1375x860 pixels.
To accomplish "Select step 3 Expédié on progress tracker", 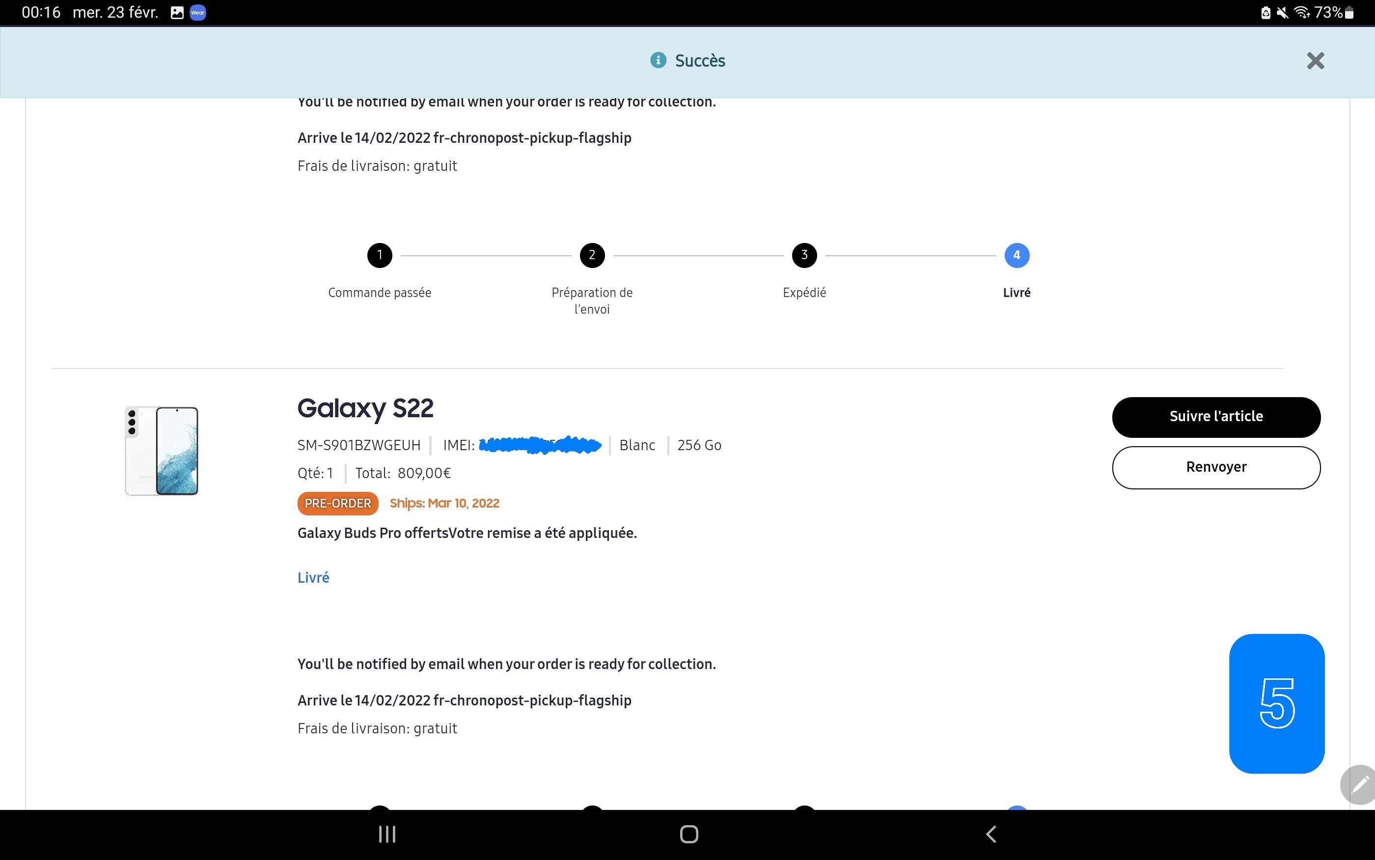I will pos(804,255).
